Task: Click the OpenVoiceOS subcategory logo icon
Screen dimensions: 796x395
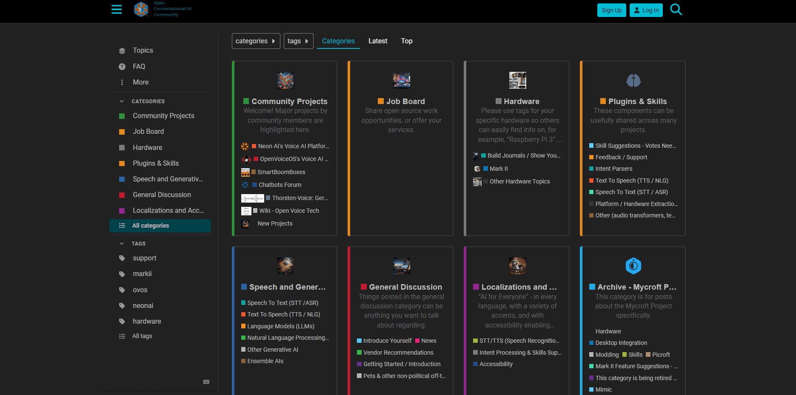Action: (246, 159)
